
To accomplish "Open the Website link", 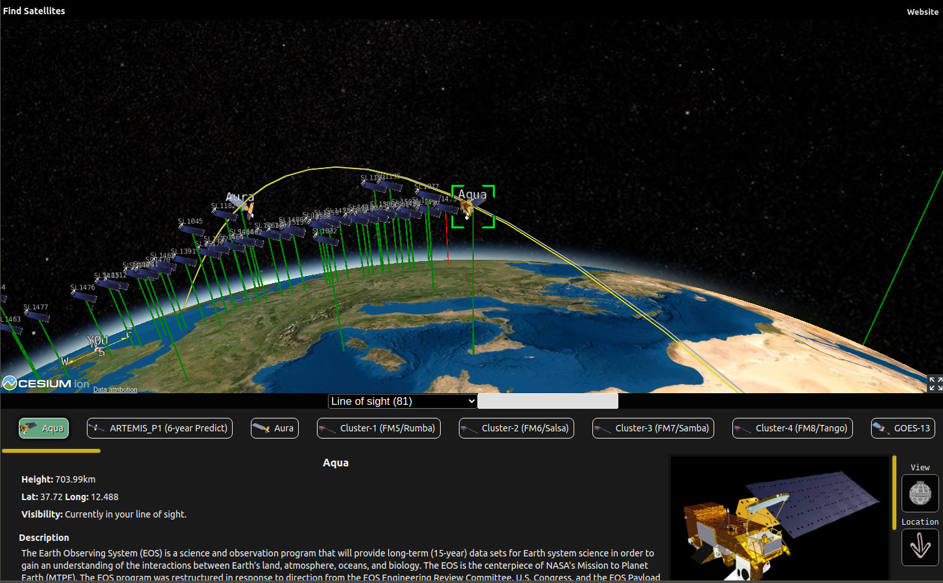I will pyautogui.click(x=922, y=12).
